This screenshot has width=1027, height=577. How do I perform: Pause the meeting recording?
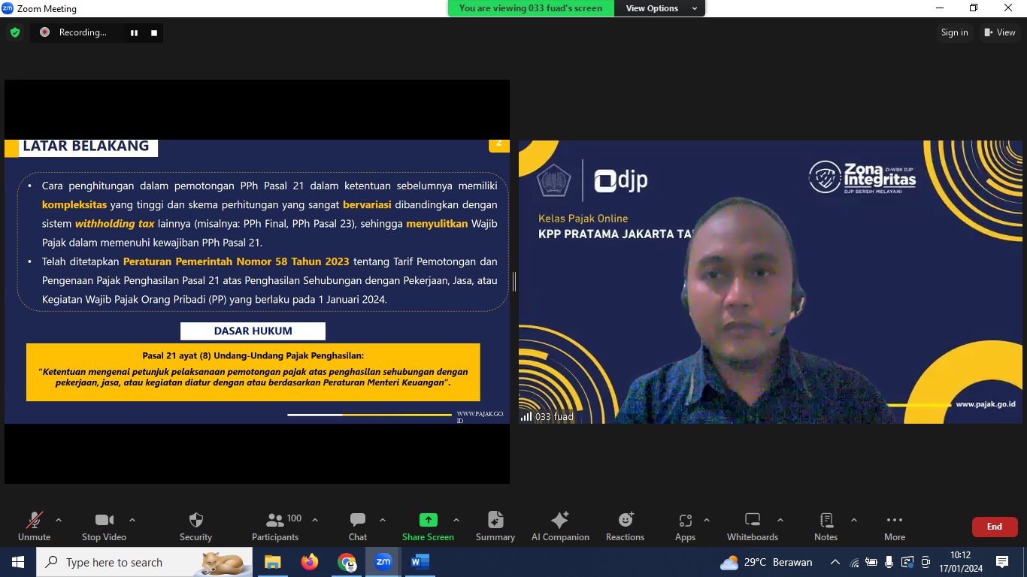point(135,32)
